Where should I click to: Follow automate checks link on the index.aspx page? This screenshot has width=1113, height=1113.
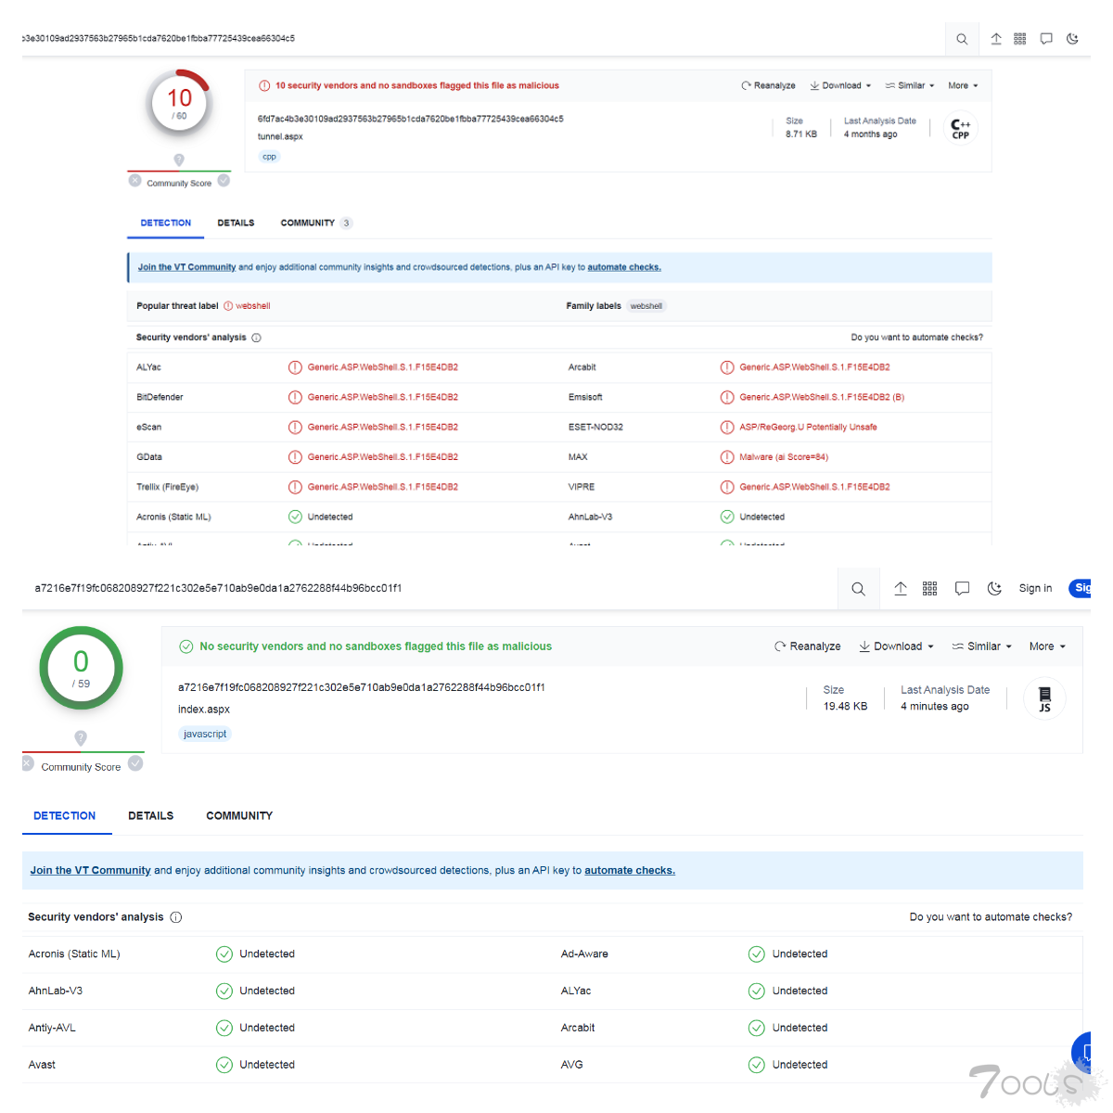tap(630, 870)
